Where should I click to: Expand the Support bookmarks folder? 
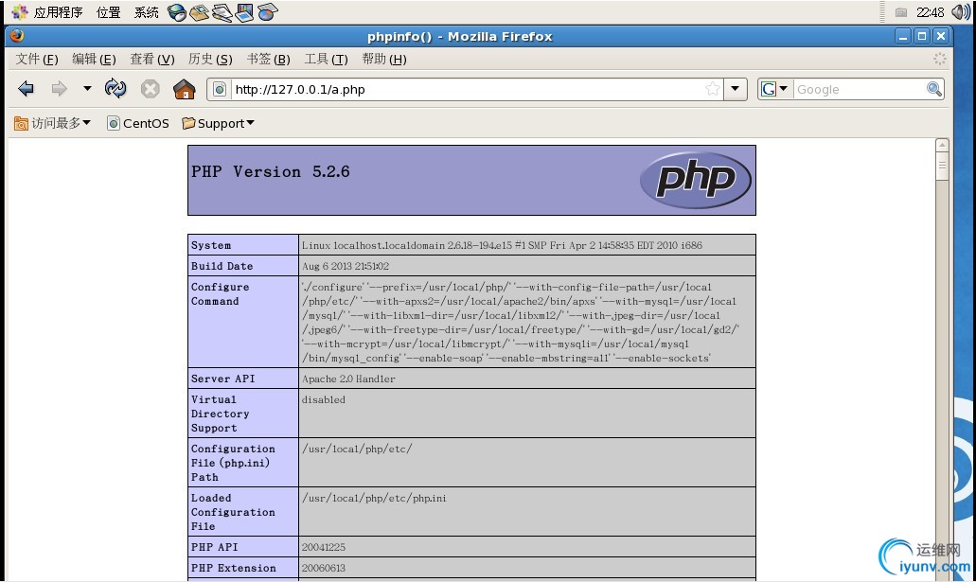pos(218,123)
